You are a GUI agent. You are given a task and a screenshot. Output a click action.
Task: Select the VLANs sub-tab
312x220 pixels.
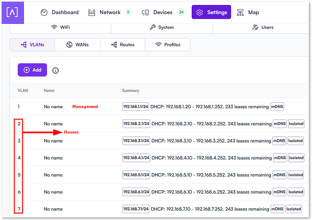pos(32,45)
